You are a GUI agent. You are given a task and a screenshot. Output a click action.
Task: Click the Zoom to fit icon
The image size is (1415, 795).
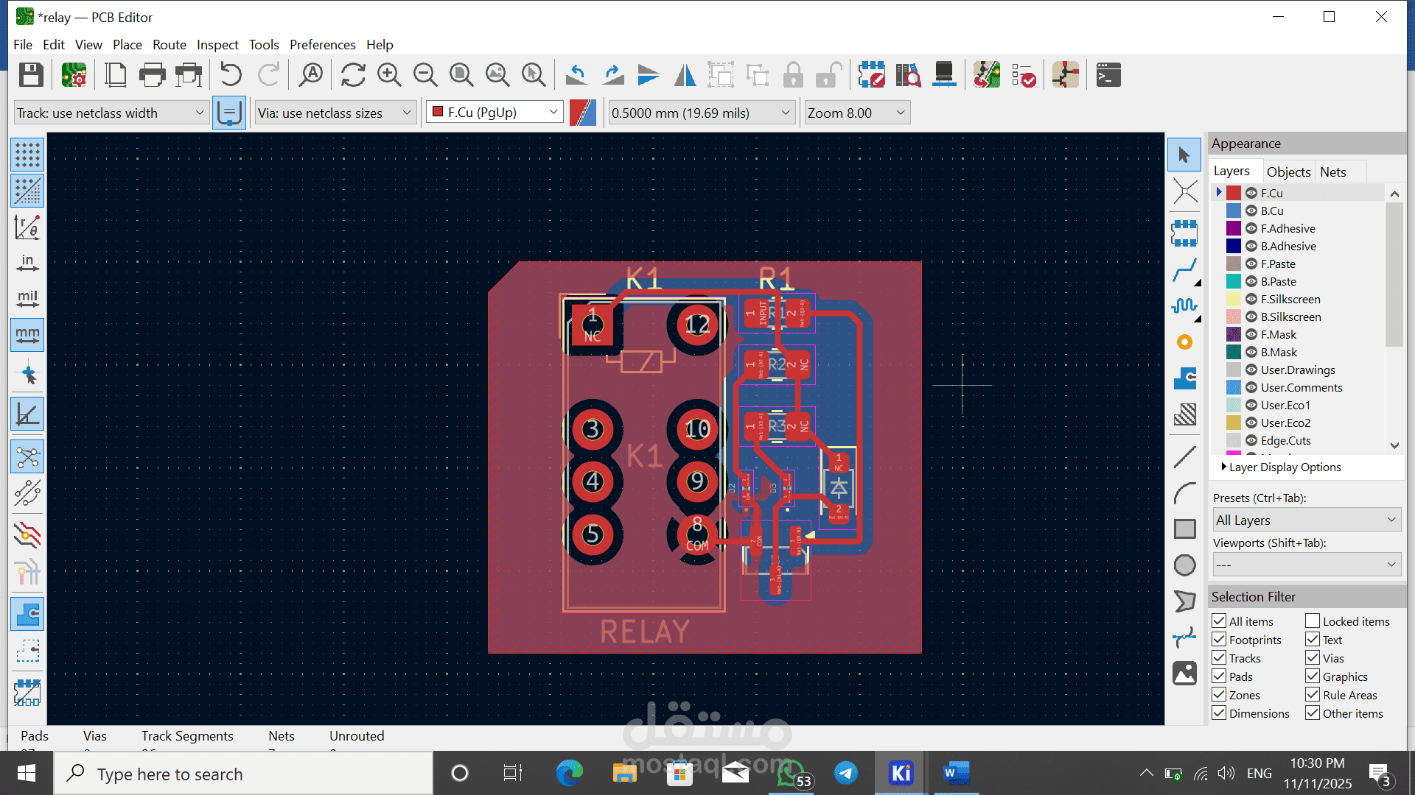coord(461,75)
